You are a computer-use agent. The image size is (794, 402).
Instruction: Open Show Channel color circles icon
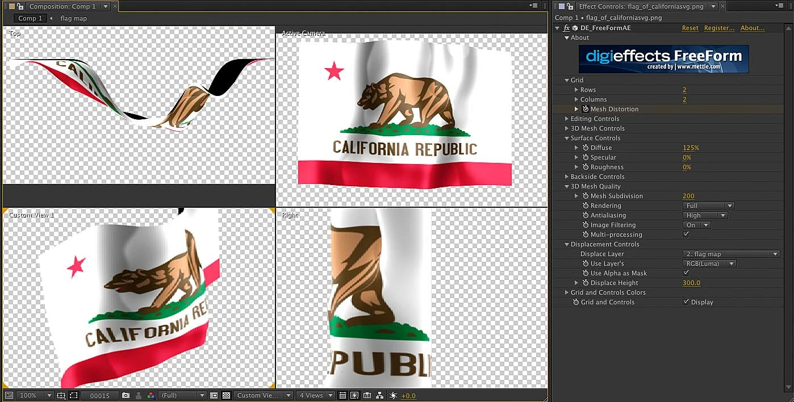pos(151,395)
